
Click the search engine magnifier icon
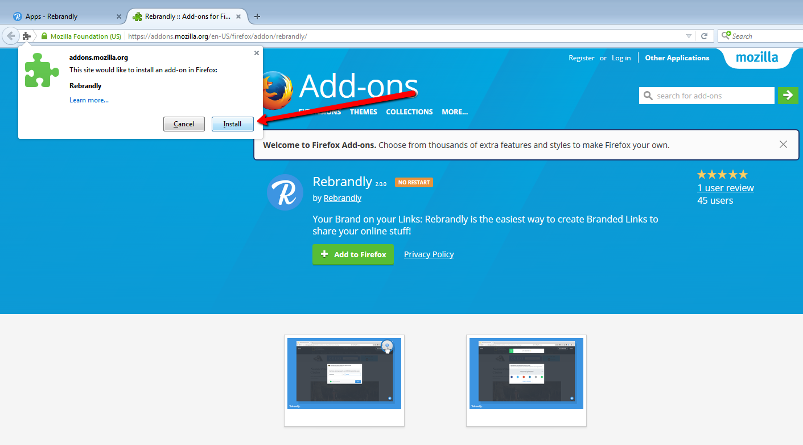click(x=726, y=36)
